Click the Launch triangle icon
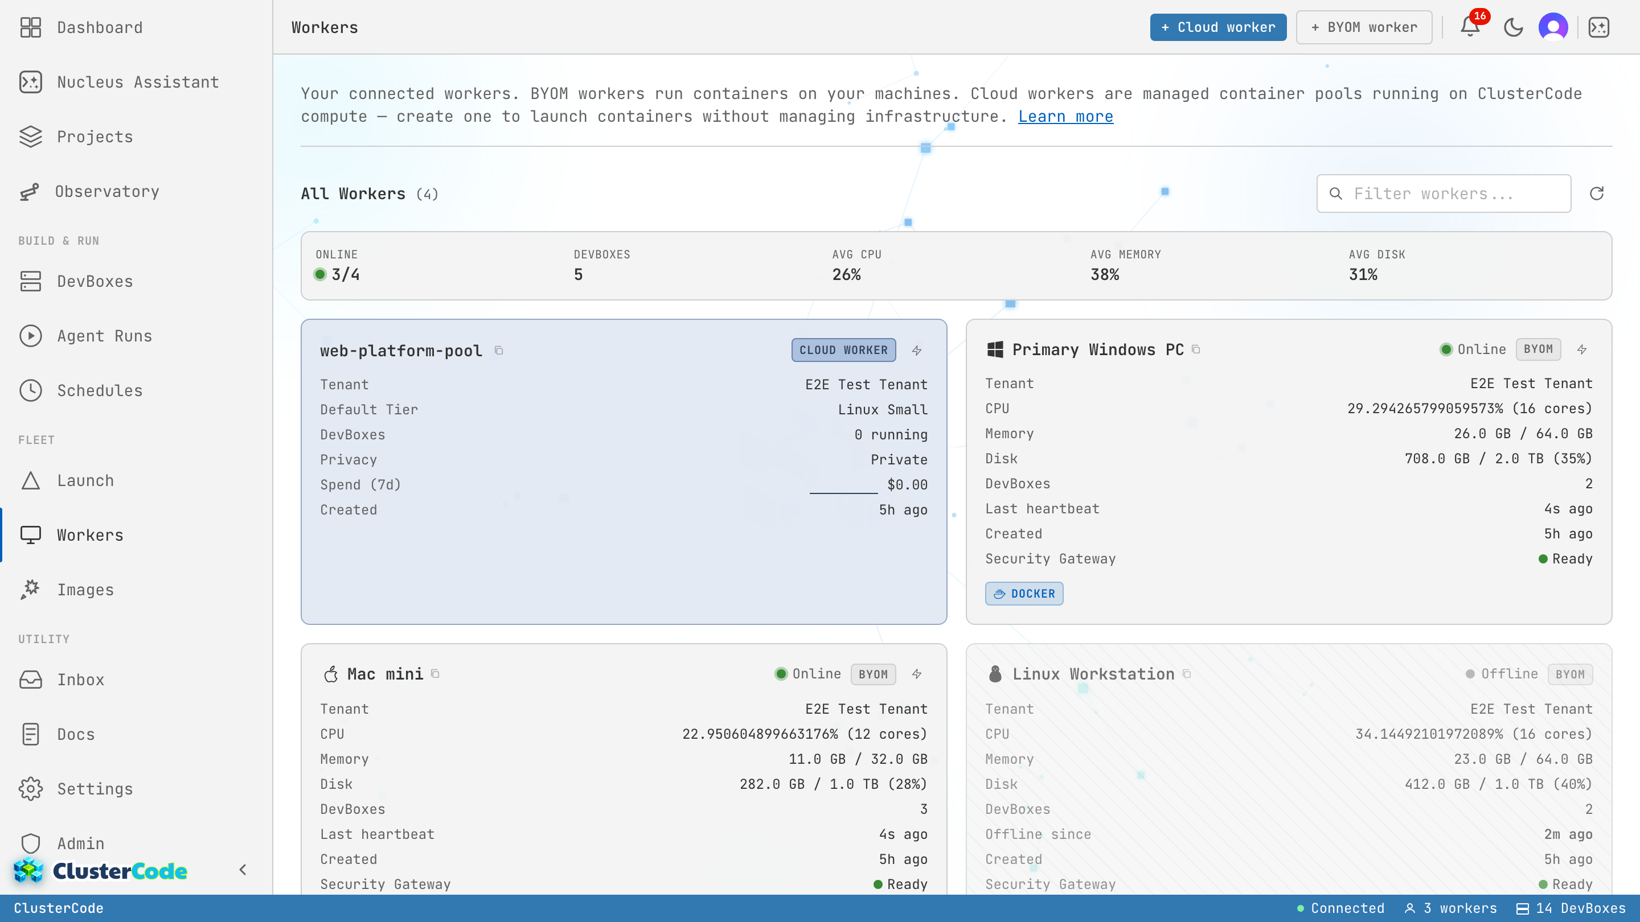Image resolution: width=1640 pixels, height=922 pixels. [31, 480]
